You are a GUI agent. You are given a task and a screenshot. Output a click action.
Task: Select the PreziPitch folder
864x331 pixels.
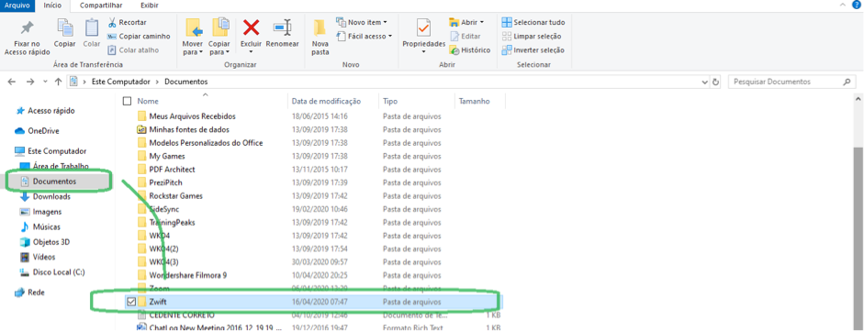click(165, 182)
